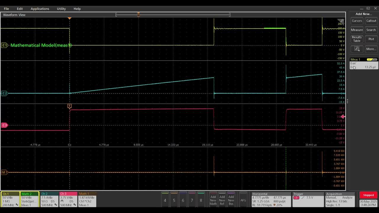Select the zoom magnifier tool
Viewport: 379px width, 213px height.
pyautogui.click(x=356, y=49)
